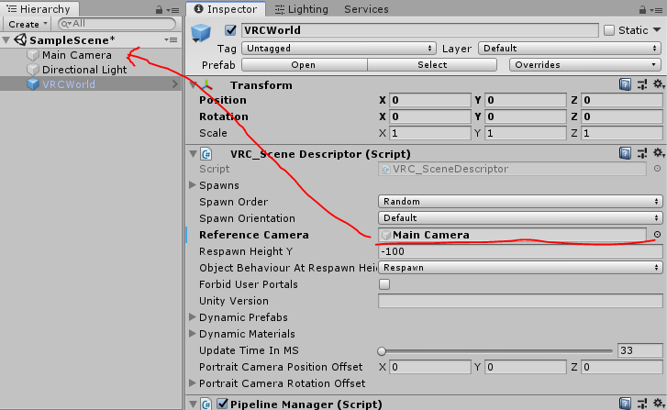Open the Layer dropdown set to Default
The image size is (667, 410).
(x=570, y=48)
